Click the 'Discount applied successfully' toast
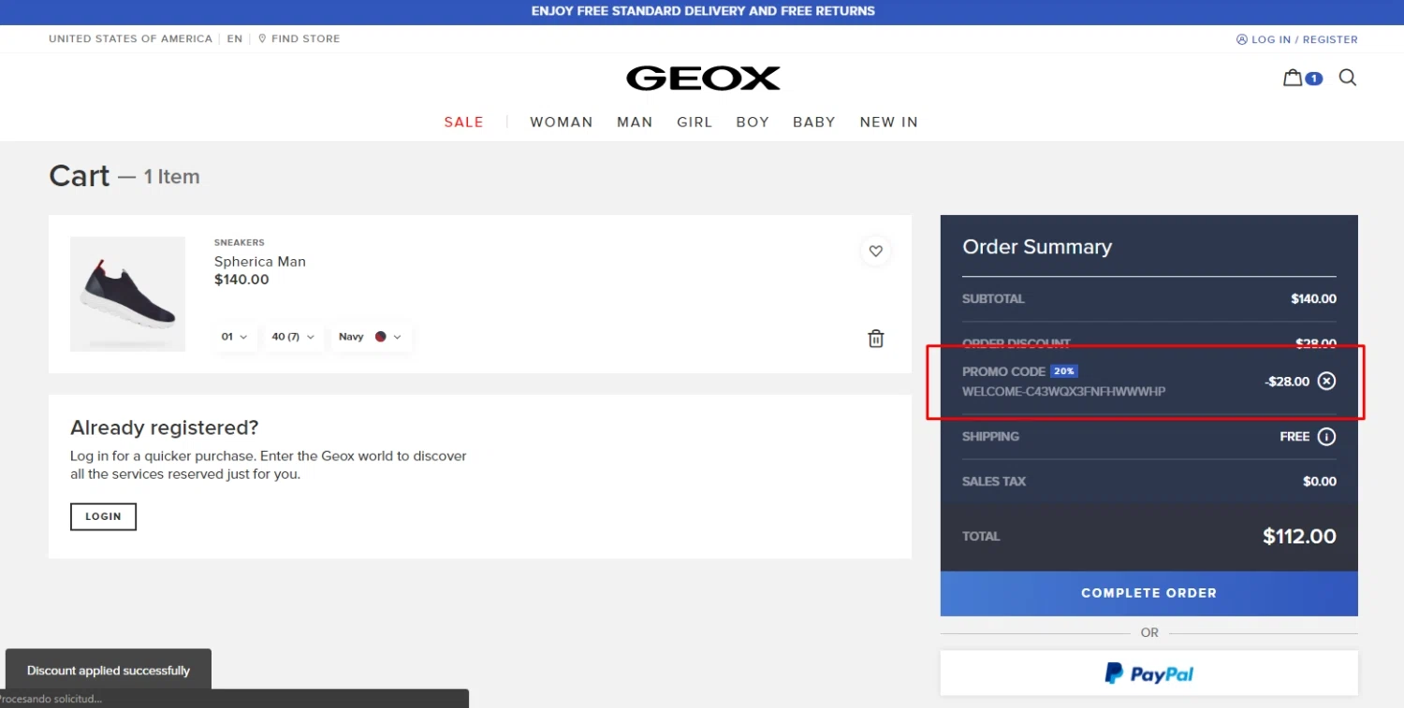The height and width of the screenshot is (708, 1404). pyautogui.click(x=108, y=671)
